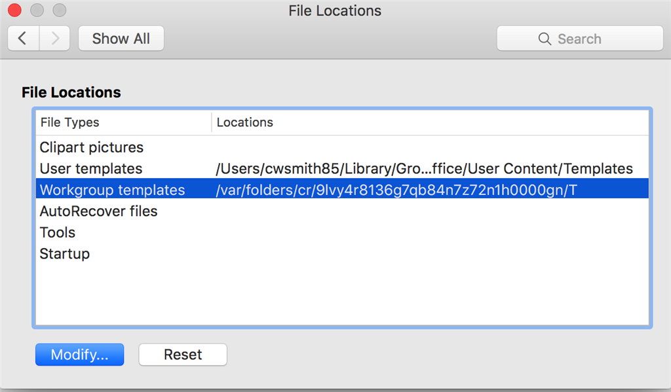
Task: Go back with the left chevron button
Action: (x=24, y=39)
